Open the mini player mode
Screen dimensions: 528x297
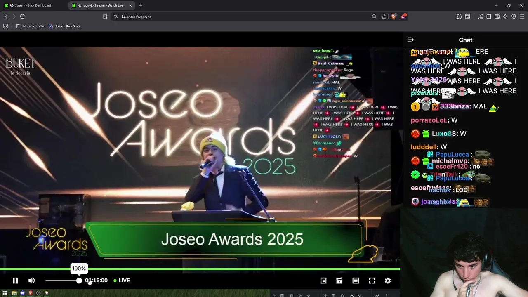click(x=323, y=280)
